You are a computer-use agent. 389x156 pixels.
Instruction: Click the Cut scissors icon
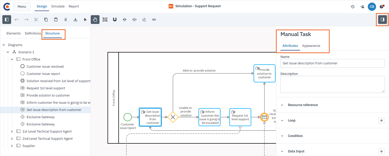pyautogui.click(x=36, y=20)
